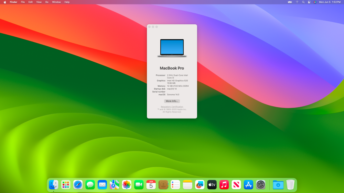The width and height of the screenshot is (344, 193).
Task: Open the Downloads folder stack
Action: click(278, 185)
